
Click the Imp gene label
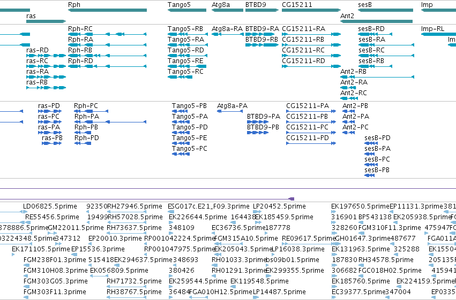click(427, 5)
